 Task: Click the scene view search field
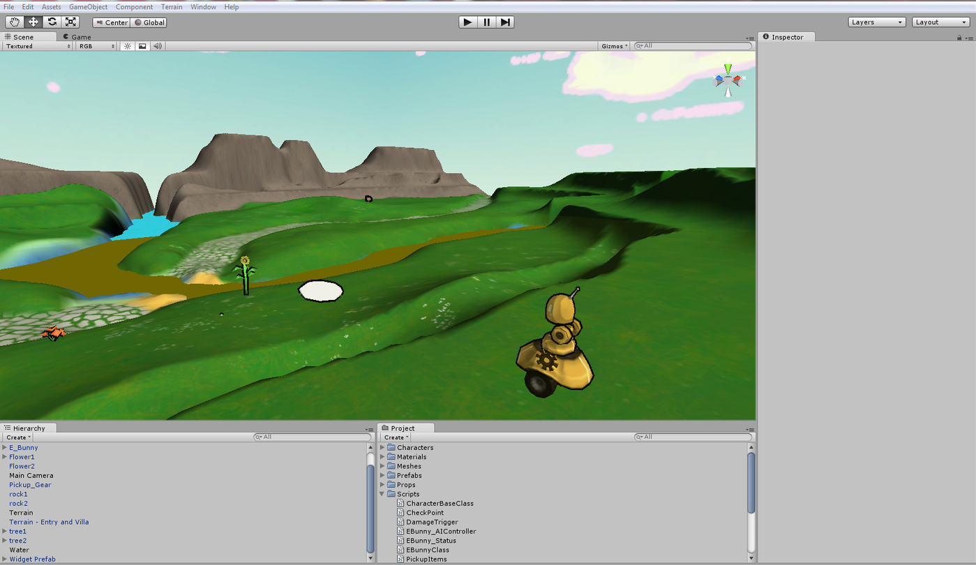(x=693, y=46)
